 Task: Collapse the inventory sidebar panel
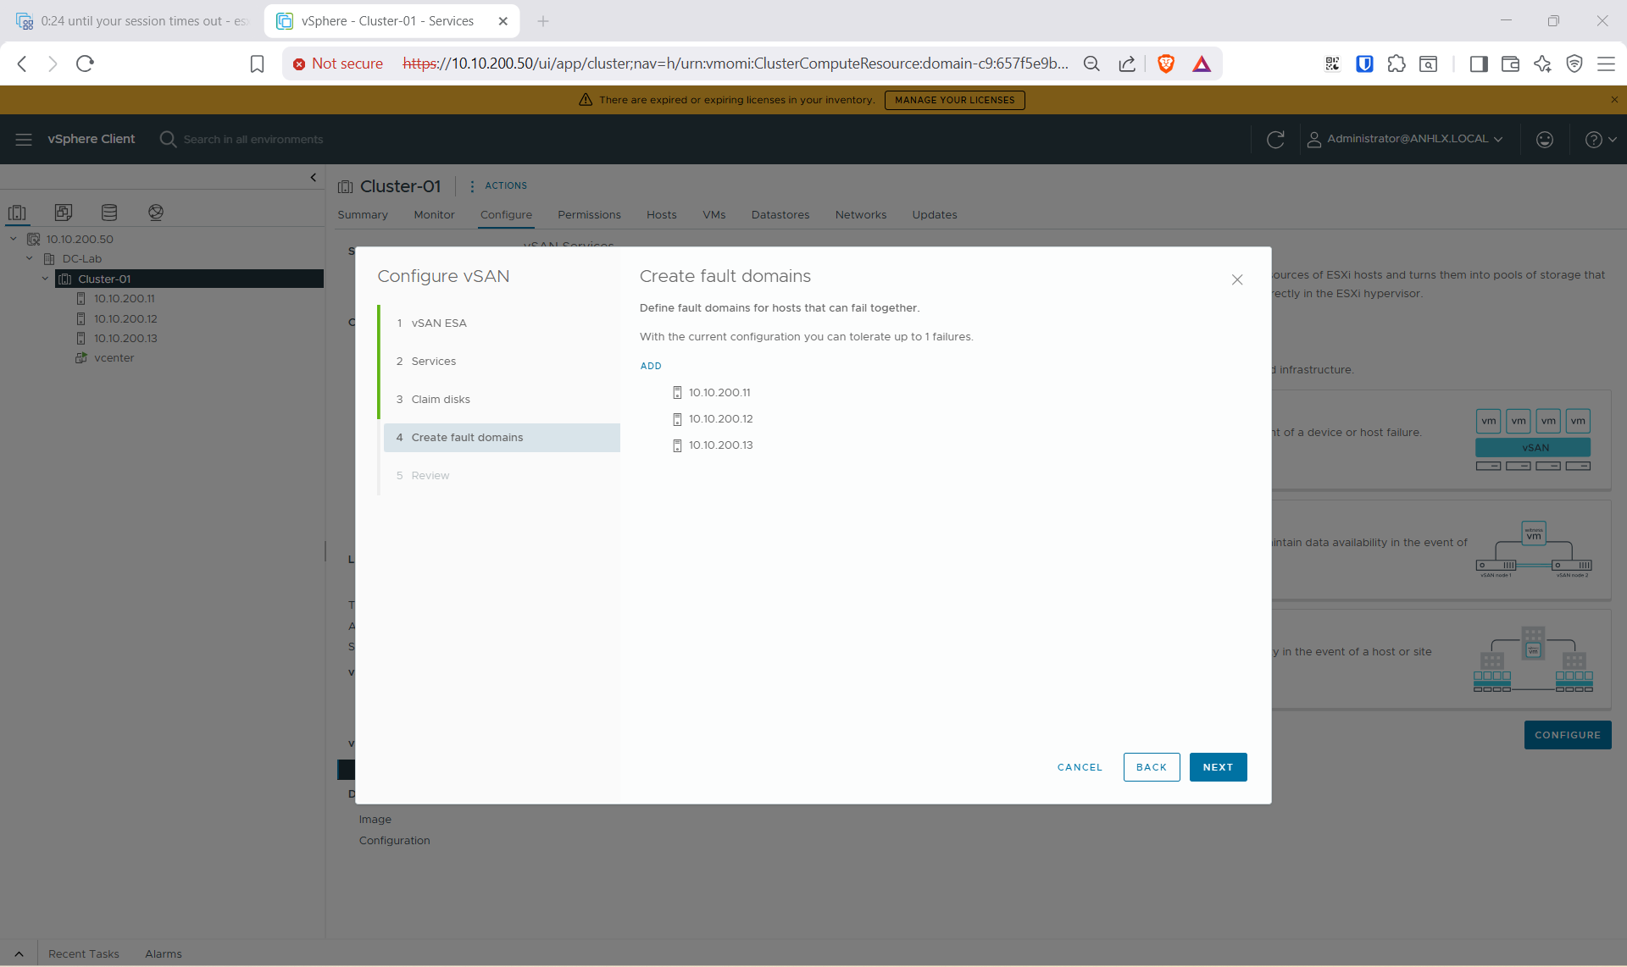point(314,178)
